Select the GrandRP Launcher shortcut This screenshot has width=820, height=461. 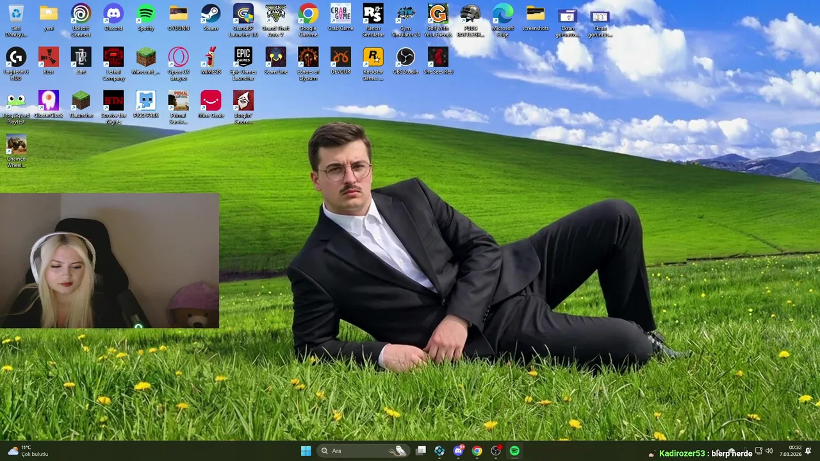click(243, 20)
